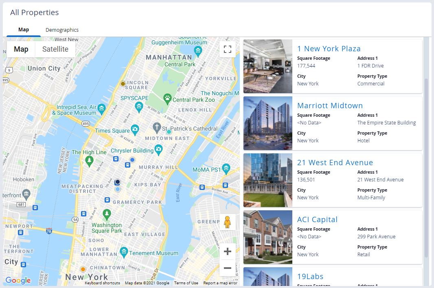Open the map fullscreen view
Screen dimensions: 434x288
pos(228,49)
